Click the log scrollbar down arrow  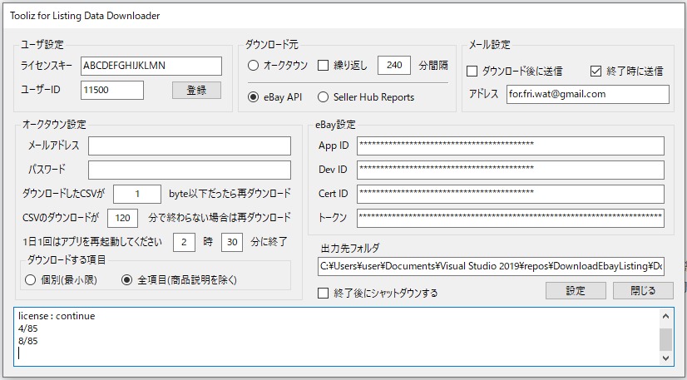click(665, 357)
